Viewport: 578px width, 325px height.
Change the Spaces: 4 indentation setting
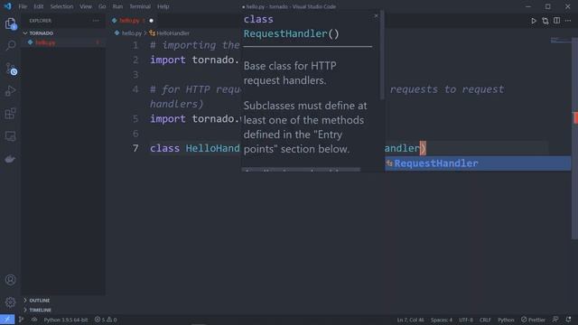pos(442,320)
